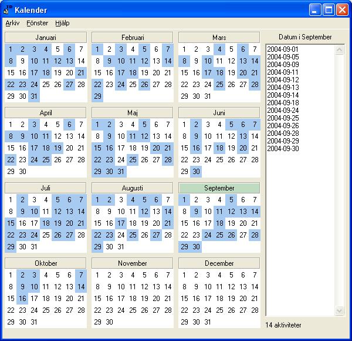Click day 31 in December

point(208,322)
